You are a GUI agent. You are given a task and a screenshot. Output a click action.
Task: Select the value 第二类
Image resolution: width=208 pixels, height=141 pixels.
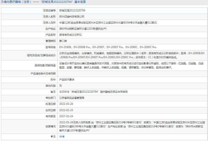click(63, 41)
